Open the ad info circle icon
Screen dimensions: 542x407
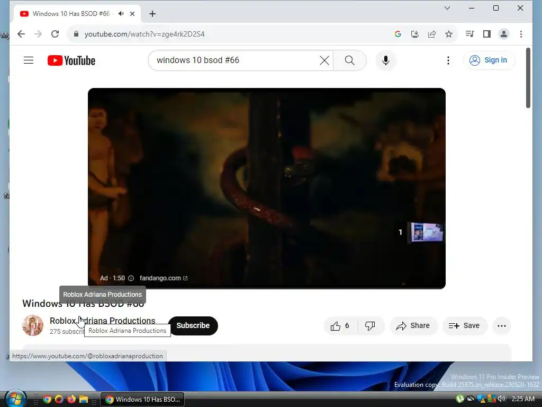pyautogui.click(x=131, y=278)
